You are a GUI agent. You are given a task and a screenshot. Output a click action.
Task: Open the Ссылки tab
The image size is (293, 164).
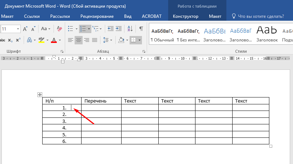coord(32,16)
